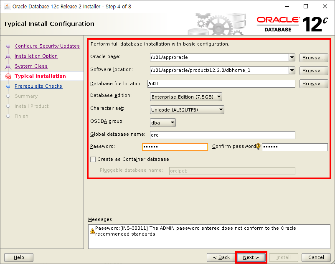
Task: Close the installer window
Action: pyautogui.click(x=325, y=6)
